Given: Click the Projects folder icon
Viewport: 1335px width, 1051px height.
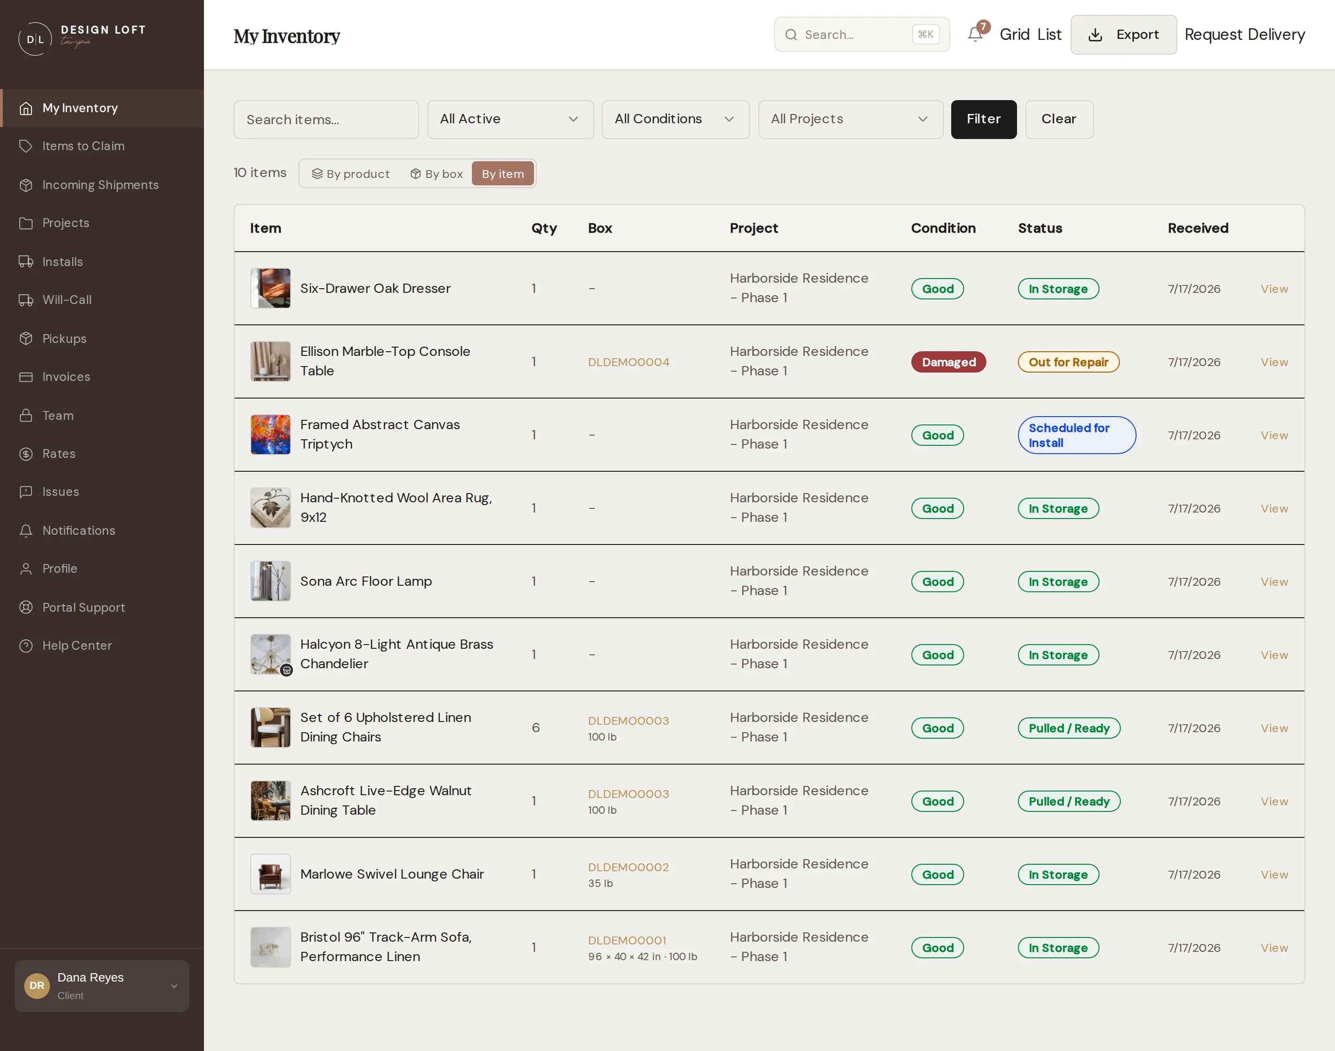Looking at the screenshot, I should point(26,223).
